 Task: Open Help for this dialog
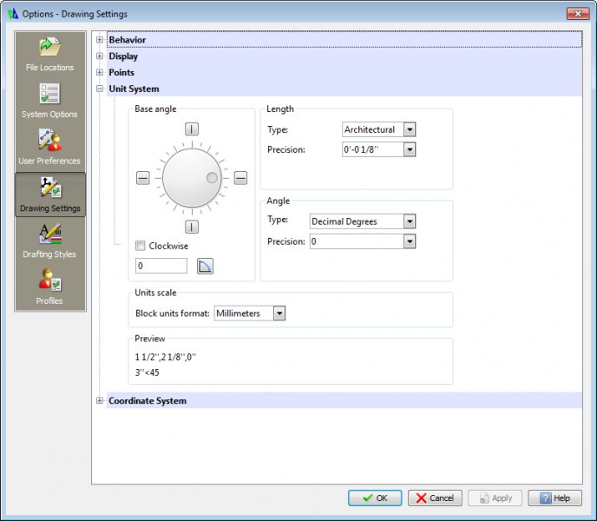pyautogui.click(x=554, y=498)
